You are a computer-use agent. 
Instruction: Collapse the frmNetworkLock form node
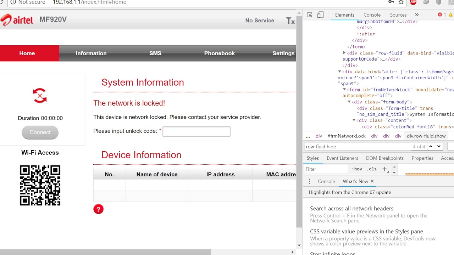tap(344, 90)
